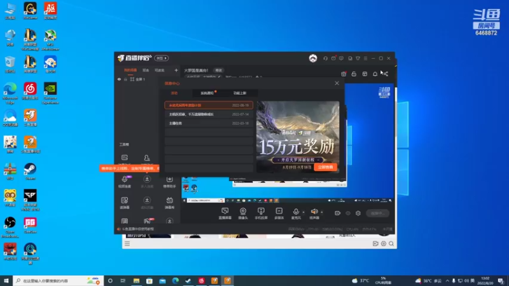Viewport: 509px width, 286px height.
Task: Switch to the 活动 tab
Action: [x=174, y=93]
